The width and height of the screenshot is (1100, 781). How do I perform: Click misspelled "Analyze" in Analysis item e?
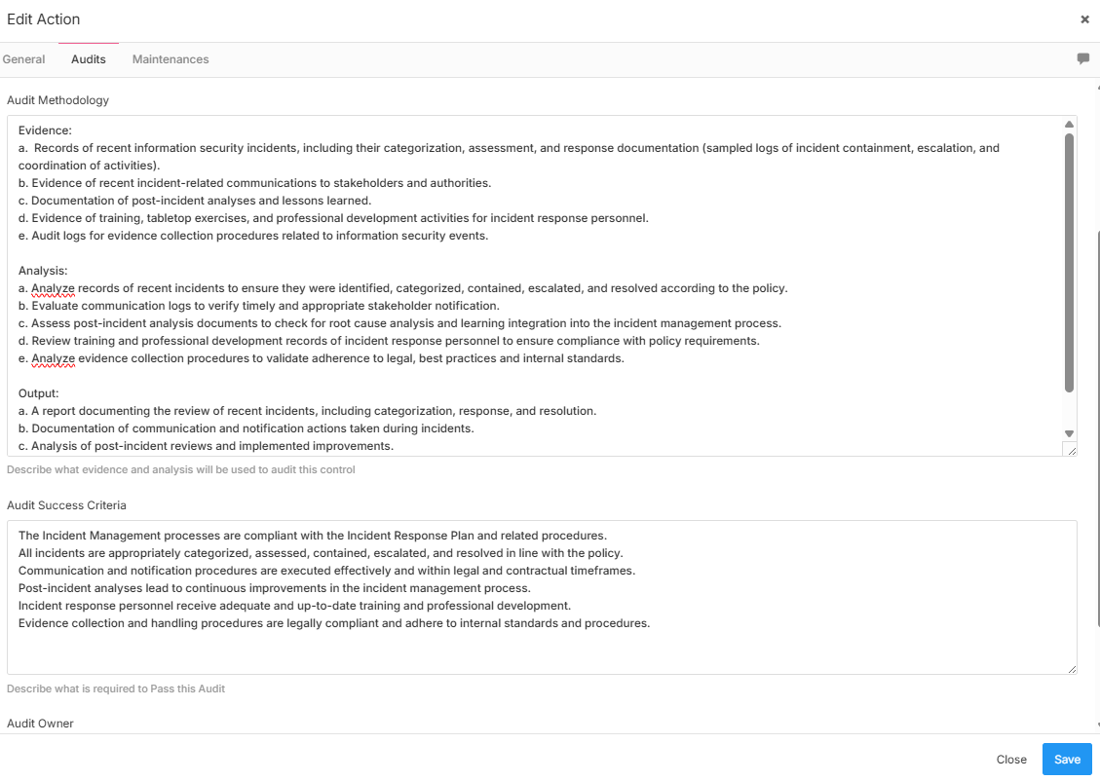53,358
